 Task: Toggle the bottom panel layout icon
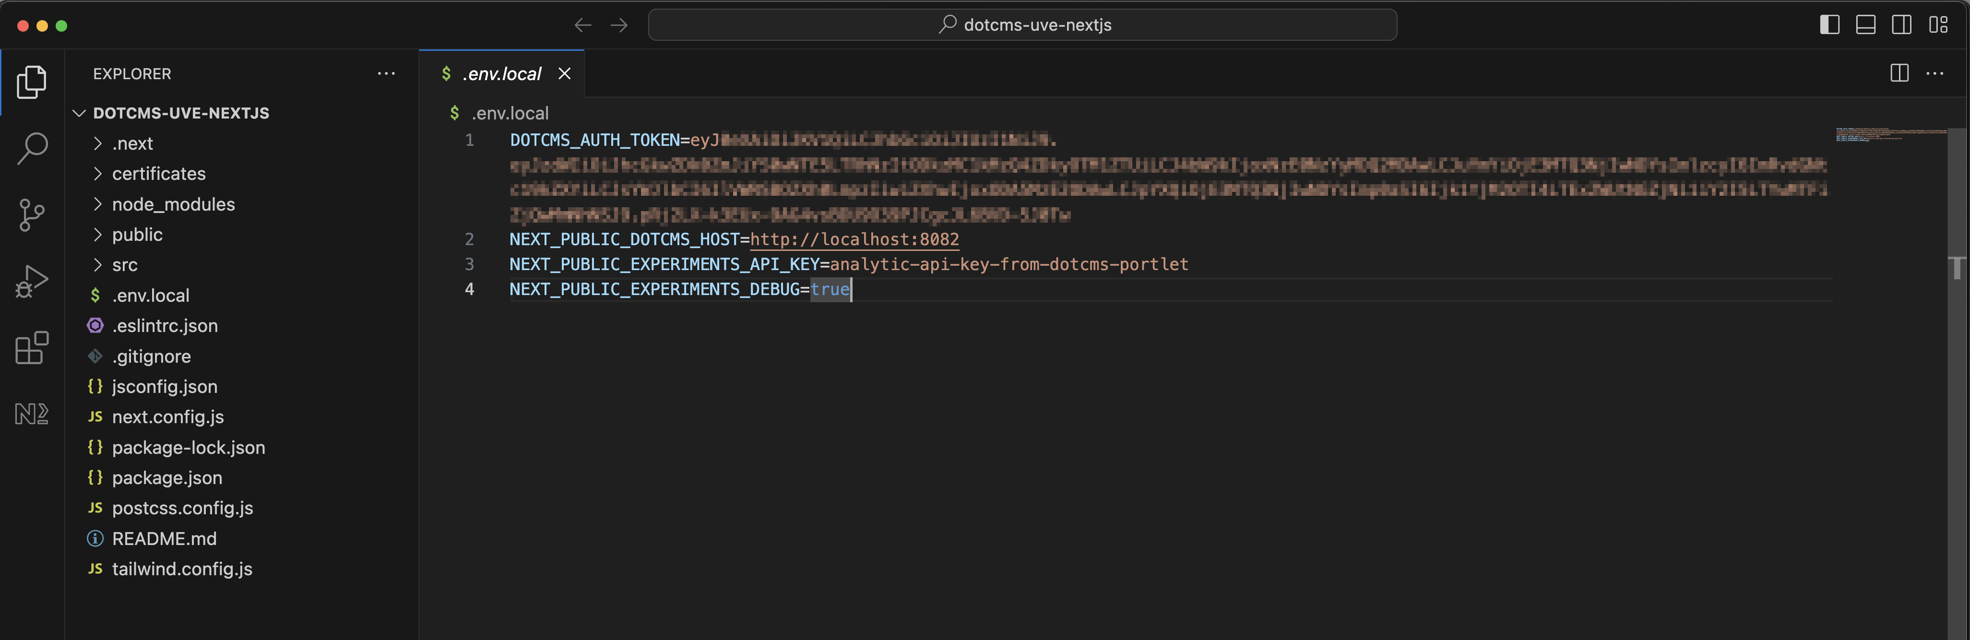click(1865, 25)
